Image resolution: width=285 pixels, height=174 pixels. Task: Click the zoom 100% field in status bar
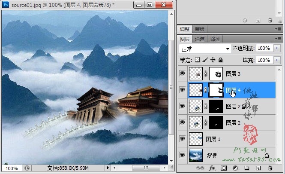pos(12,168)
